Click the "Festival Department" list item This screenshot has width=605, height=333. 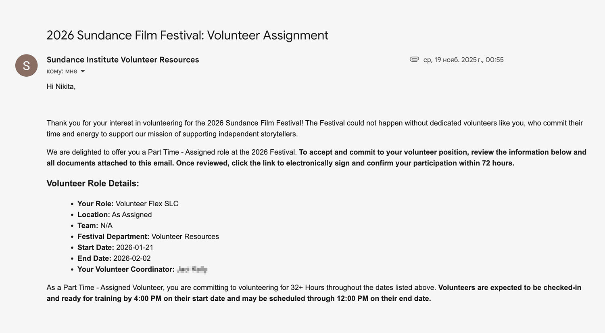coord(148,237)
